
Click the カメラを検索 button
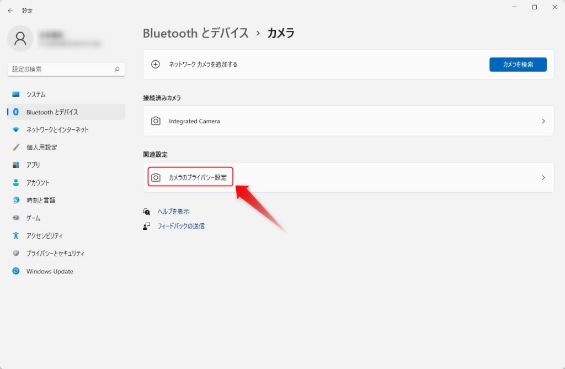pos(518,64)
